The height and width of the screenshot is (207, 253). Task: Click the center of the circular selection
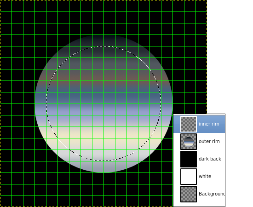point(103,103)
